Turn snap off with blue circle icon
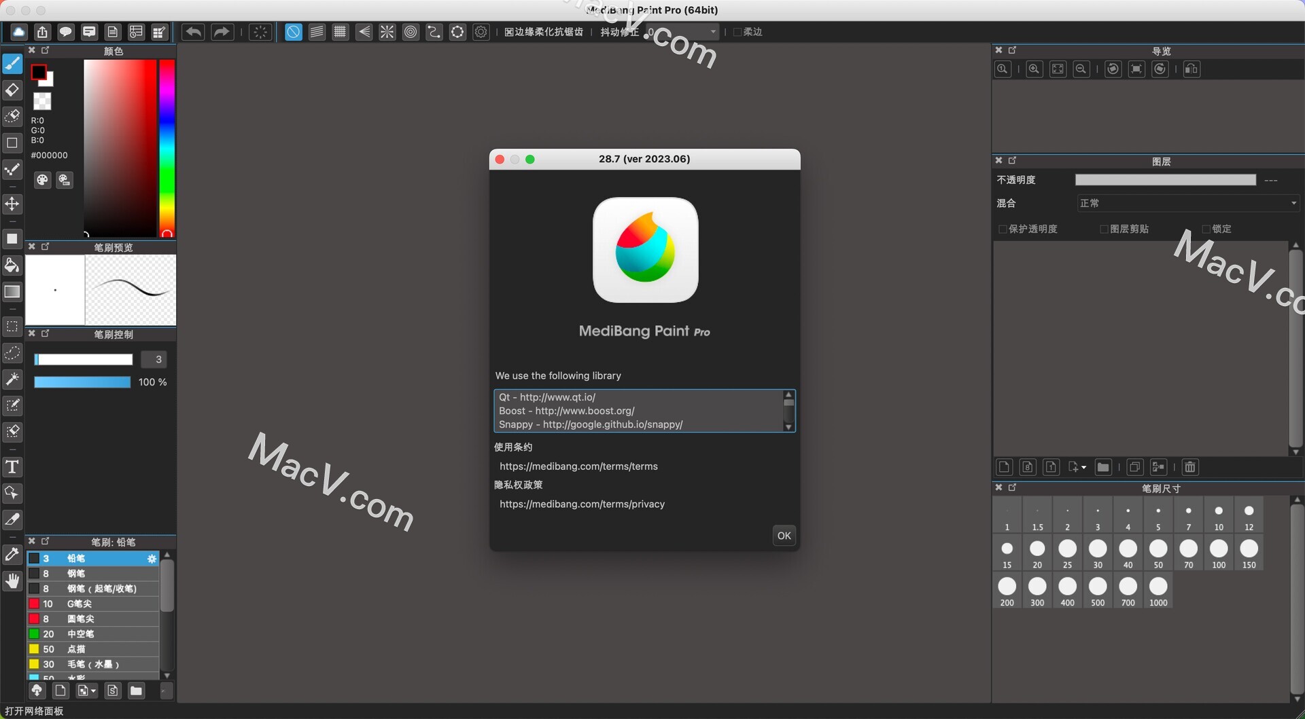The width and height of the screenshot is (1305, 719). click(x=294, y=32)
